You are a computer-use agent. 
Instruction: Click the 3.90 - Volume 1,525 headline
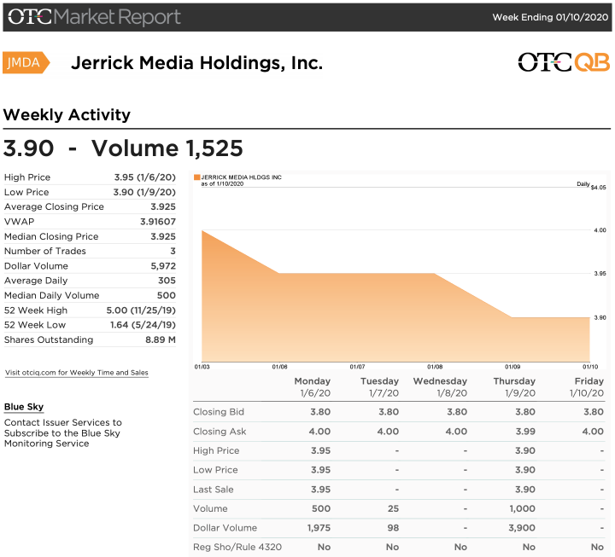pos(123,148)
